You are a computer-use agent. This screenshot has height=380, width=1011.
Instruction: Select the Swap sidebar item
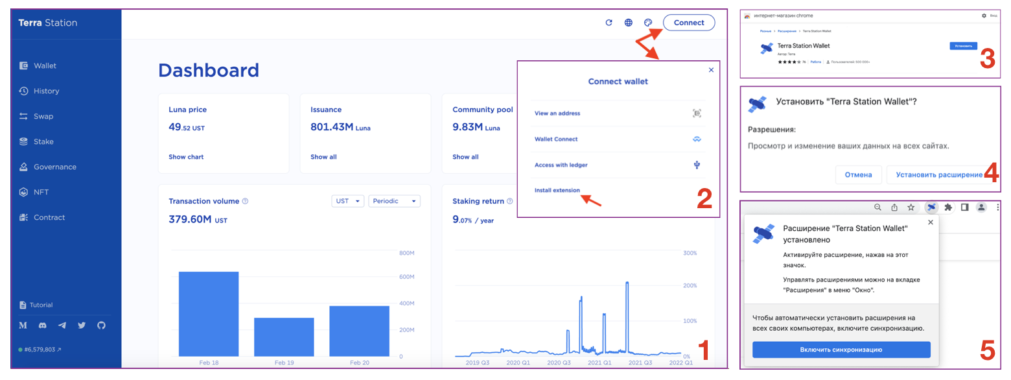[x=43, y=116]
